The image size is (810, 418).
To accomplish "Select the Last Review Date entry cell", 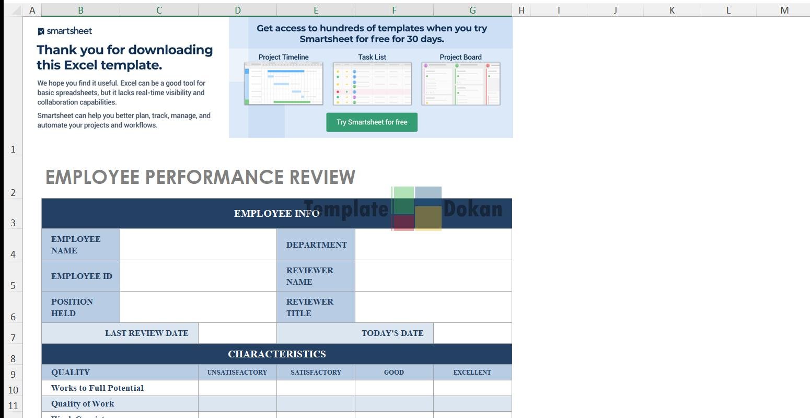I will tap(237, 333).
